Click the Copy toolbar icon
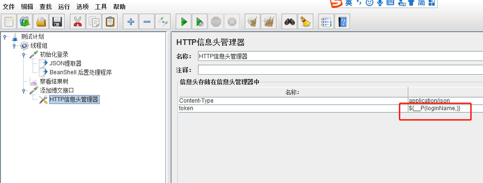The image size is (483, 183). [x=94, y=22]
